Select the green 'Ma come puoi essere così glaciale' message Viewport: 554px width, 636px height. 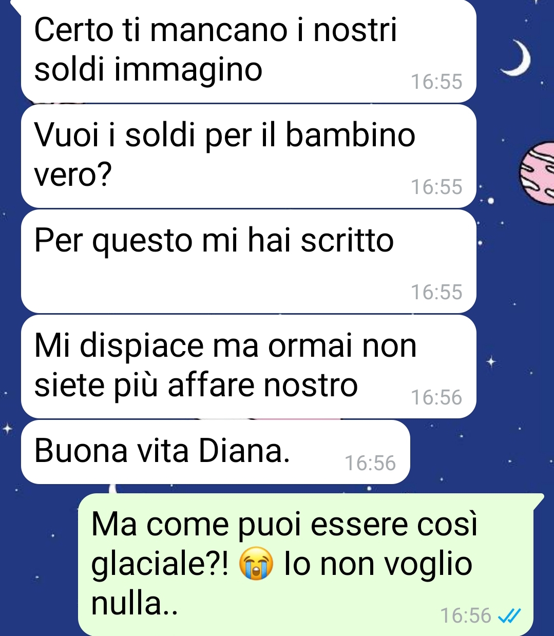(x=307, y=565)
